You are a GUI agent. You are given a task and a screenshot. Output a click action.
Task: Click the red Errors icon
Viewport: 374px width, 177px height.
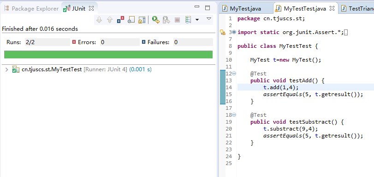click(x=74, y=42)
